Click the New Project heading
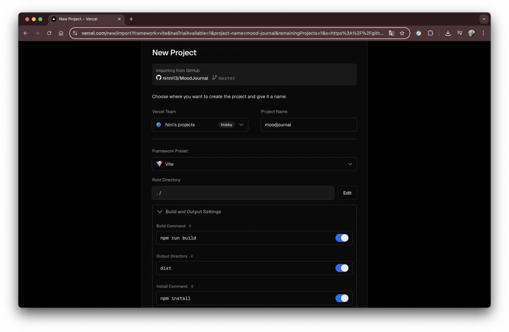The height and width of the screenshot is (332, 509). (174, 53)
